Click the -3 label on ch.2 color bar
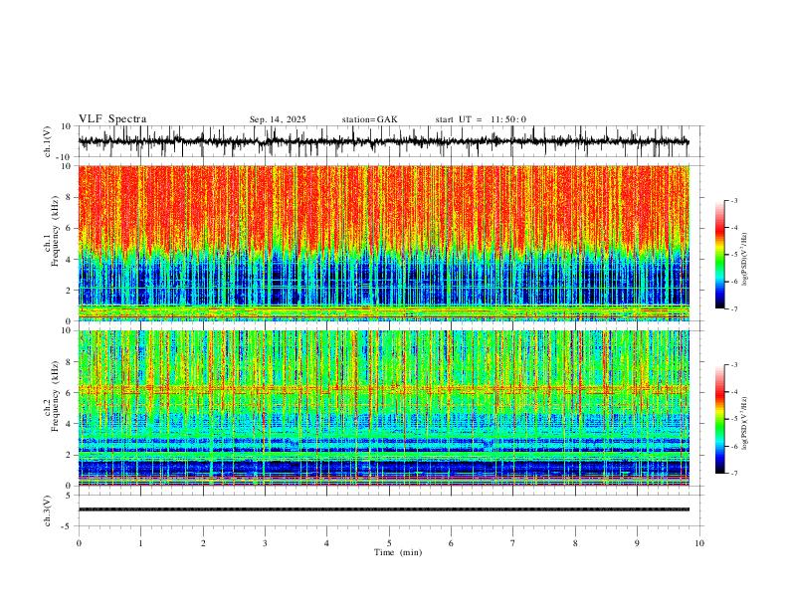The image size is (788, 609). 733,365
